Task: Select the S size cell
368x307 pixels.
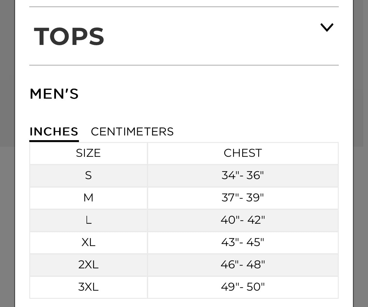Action: 88,175
